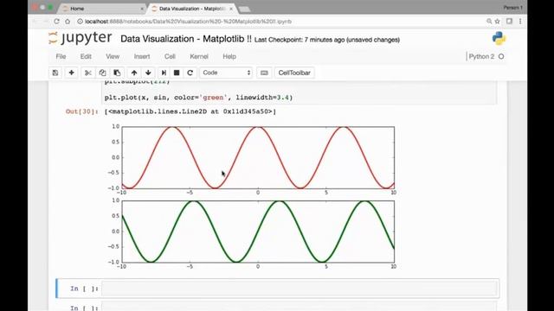Rename notebook via title Data Visualization - Matplotlib !!
554x311 pixels.
click(186, 39)
